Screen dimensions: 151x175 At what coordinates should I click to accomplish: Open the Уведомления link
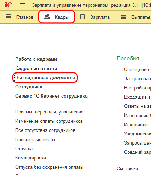(x=138, y=134)
